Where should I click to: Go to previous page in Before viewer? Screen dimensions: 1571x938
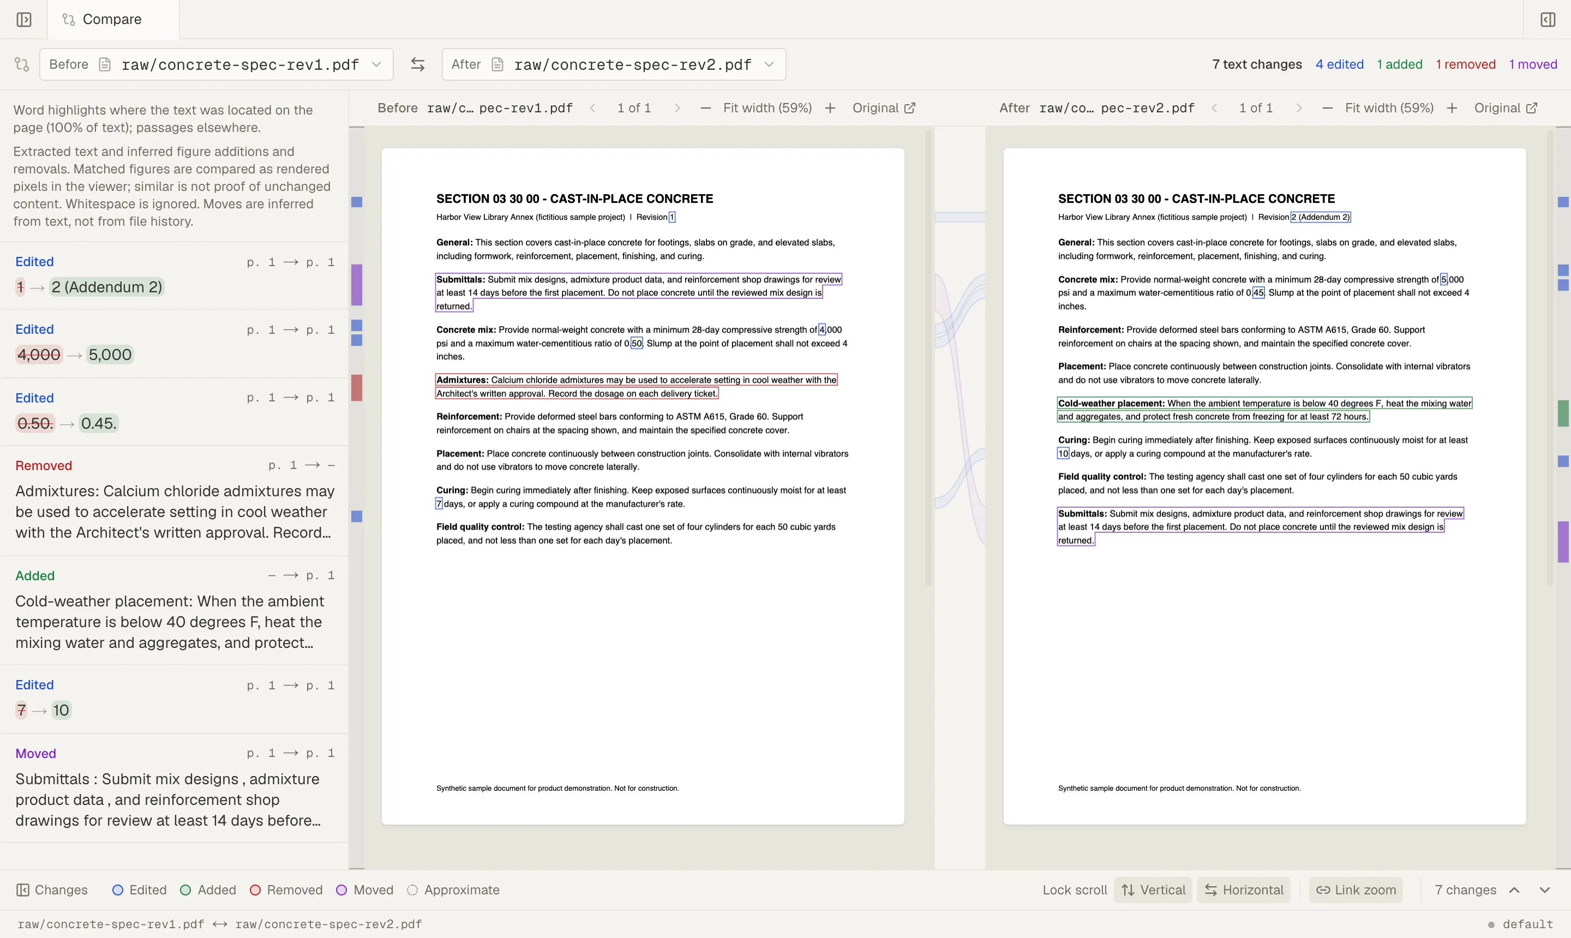[592, 108]
